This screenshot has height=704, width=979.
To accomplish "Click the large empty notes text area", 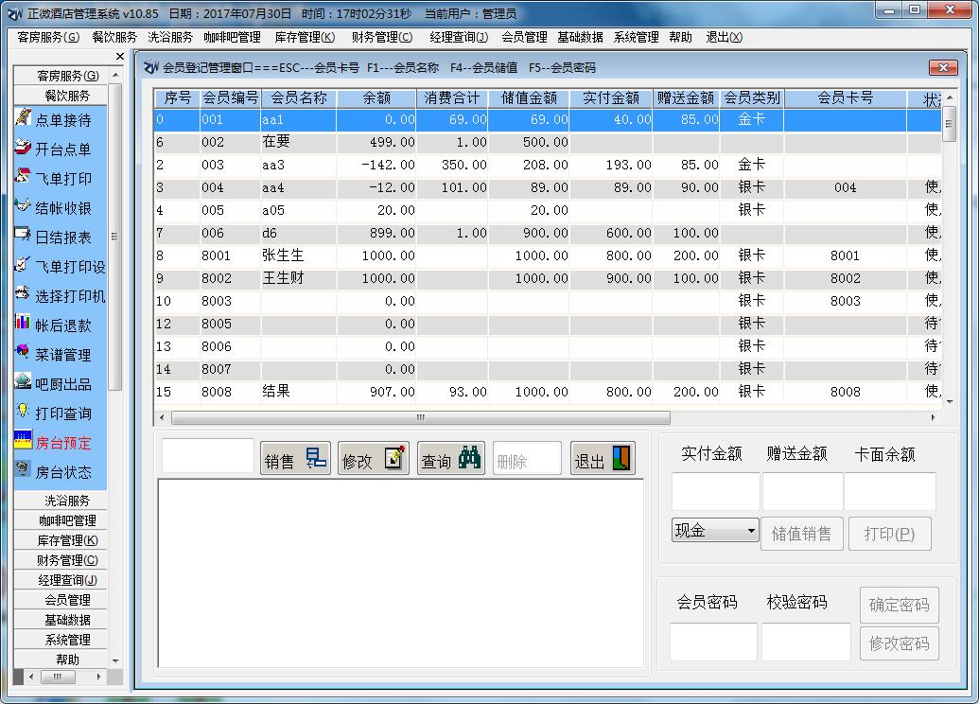I will click(401, 573).
